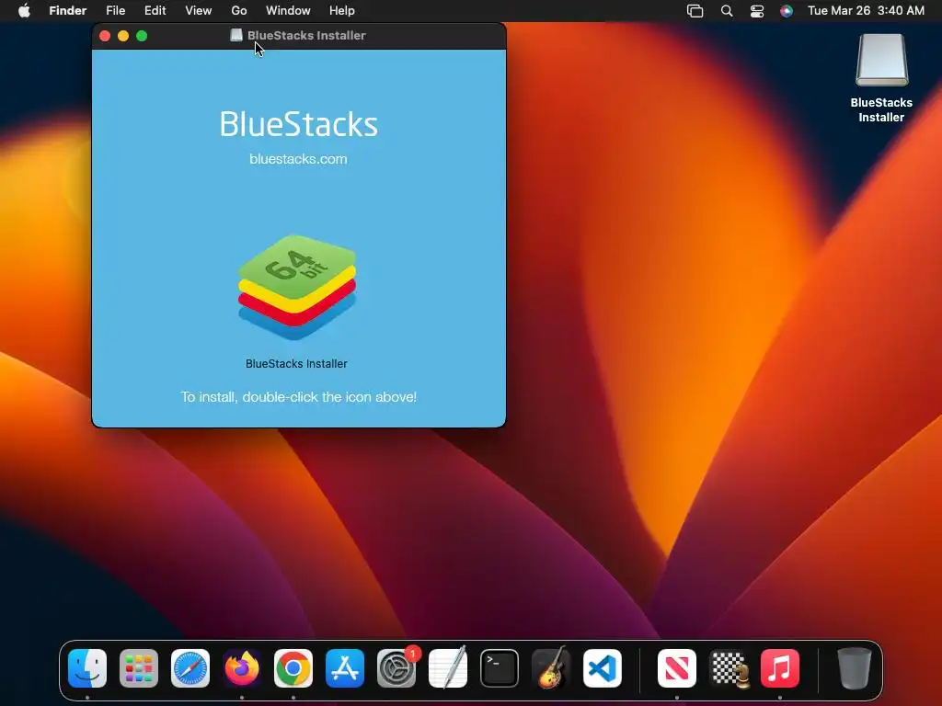
Task: Launch Music from the Dock
Action: [x=780, y=667]
